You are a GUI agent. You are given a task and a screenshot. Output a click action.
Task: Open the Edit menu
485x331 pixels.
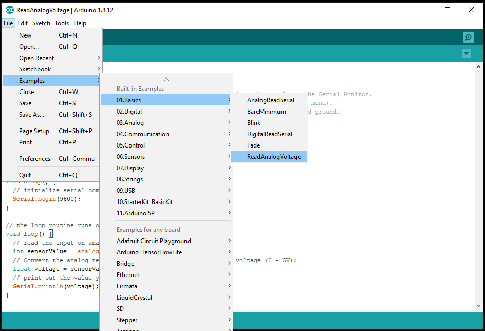click(x=23, y=23)
